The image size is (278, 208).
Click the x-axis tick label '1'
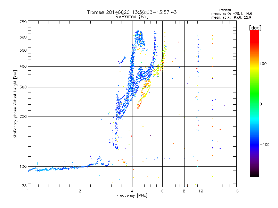(28, 191)
